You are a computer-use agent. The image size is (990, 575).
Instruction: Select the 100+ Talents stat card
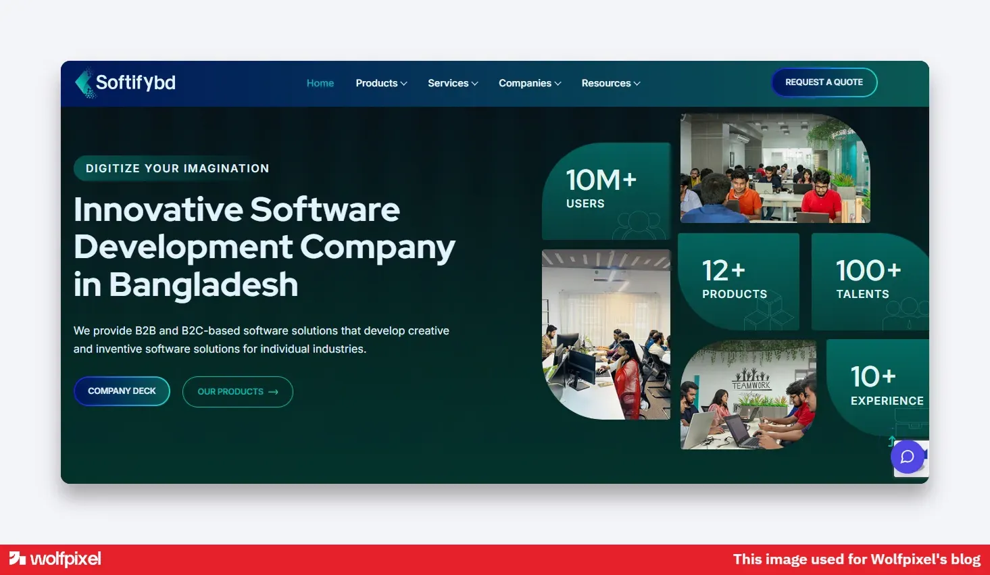870,282
